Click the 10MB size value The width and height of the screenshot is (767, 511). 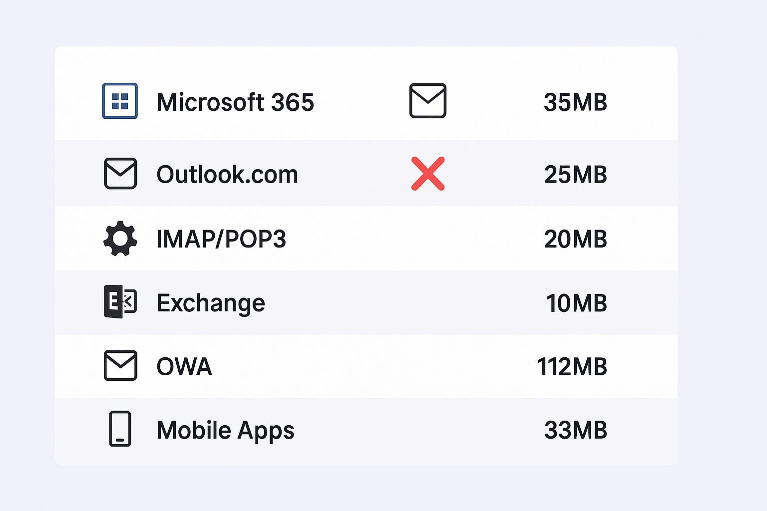[577, 303]
